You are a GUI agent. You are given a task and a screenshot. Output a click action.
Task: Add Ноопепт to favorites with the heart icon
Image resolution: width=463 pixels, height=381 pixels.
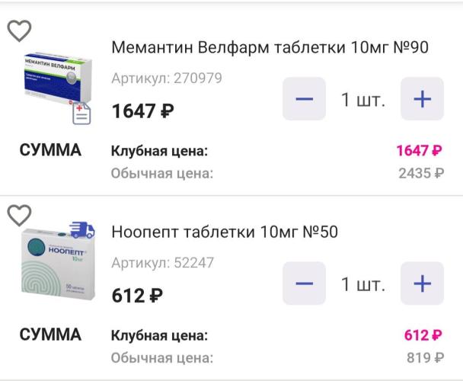coord(19,215)
